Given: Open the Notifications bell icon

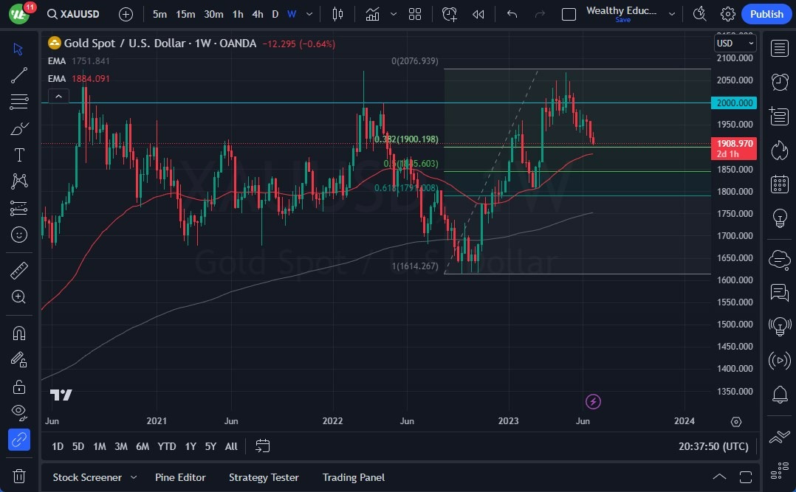Looking at the screenshot, I should 779,394.
